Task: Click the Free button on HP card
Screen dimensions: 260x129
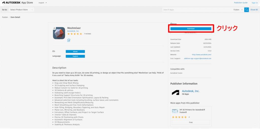Action: [x=191, y=122]
